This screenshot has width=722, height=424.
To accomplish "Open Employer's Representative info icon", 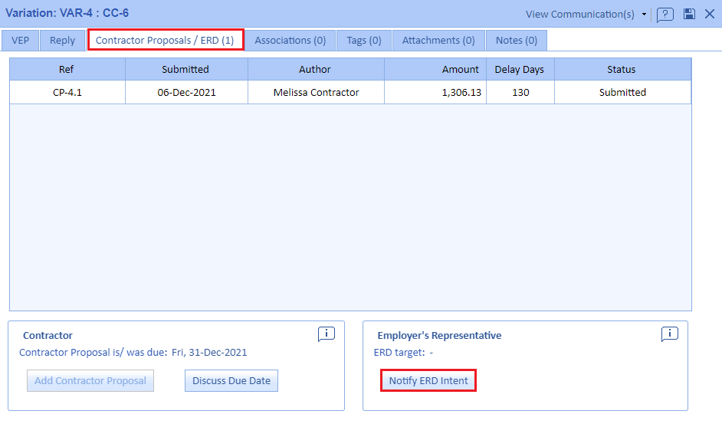I will [x=670, y=334].
